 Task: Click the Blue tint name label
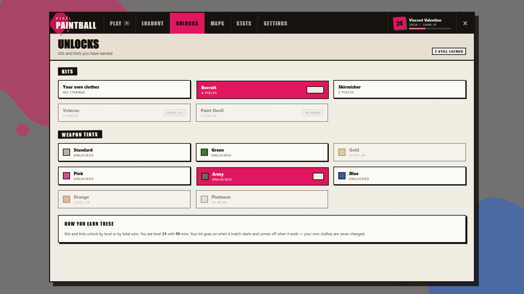[354, 173]
